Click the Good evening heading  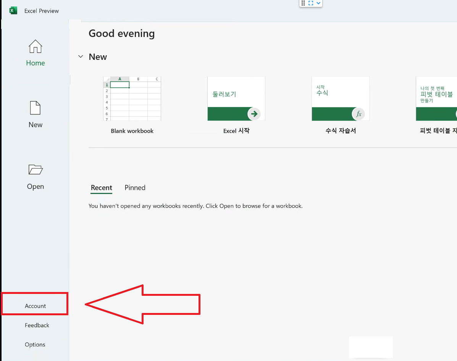121,34
